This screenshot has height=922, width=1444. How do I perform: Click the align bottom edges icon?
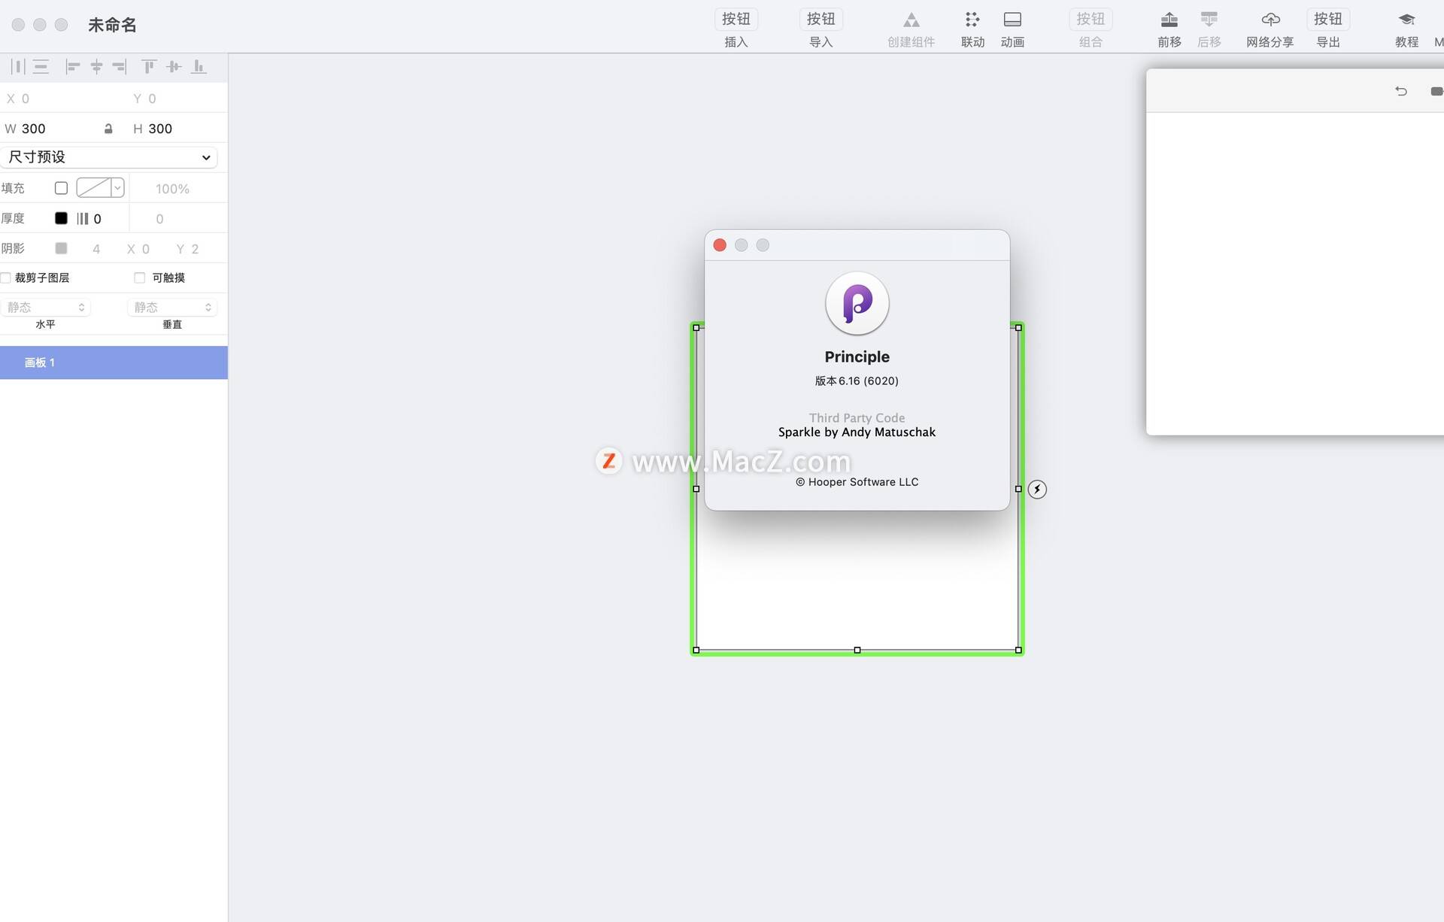click(x=199, y=67)
